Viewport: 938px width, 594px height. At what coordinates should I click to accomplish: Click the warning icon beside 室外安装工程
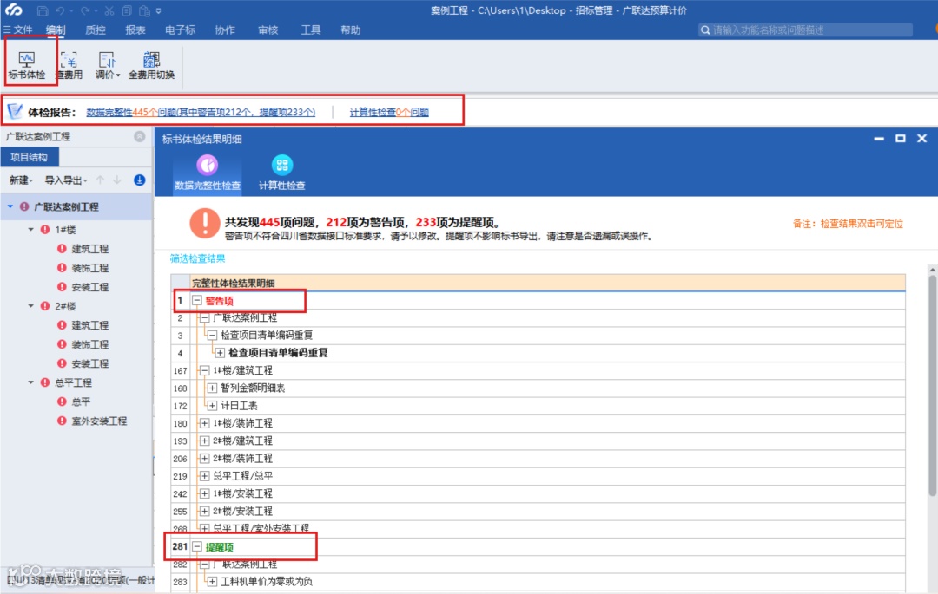[62, 421]
